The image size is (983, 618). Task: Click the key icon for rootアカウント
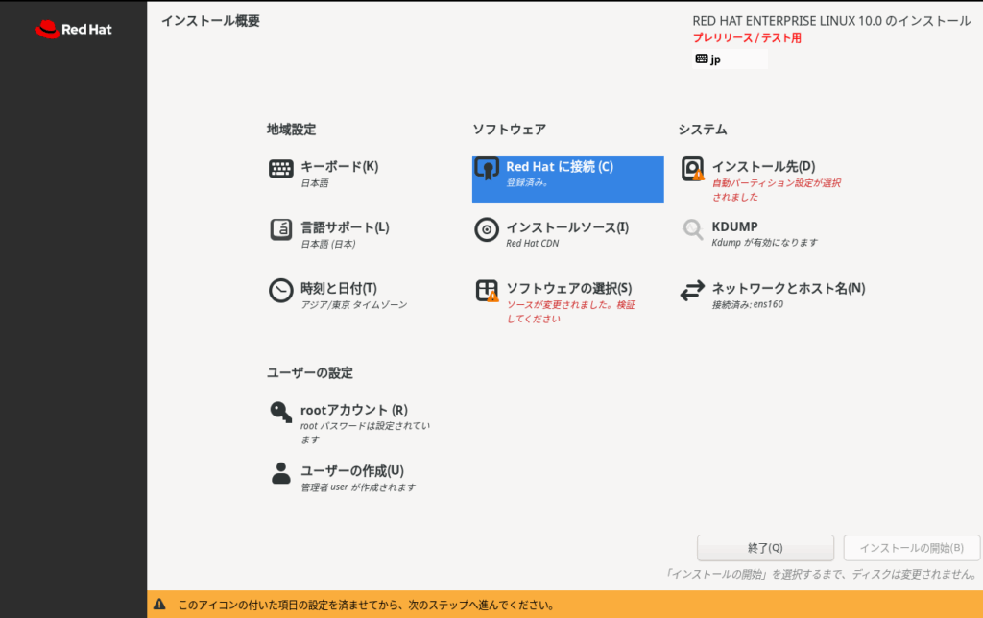(280, 413)
